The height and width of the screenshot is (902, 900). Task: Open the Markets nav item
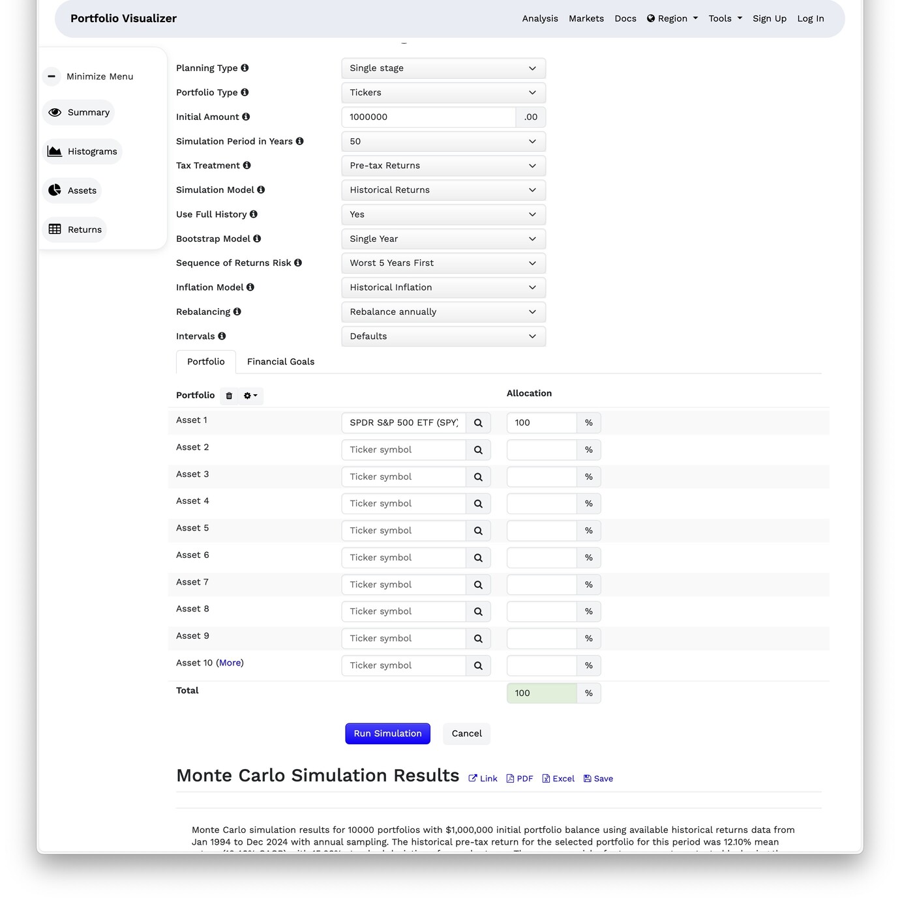point(586,18)
